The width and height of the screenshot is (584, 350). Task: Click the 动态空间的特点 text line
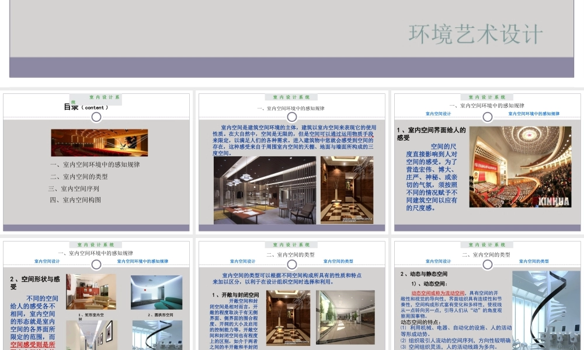tap(420, 322)
